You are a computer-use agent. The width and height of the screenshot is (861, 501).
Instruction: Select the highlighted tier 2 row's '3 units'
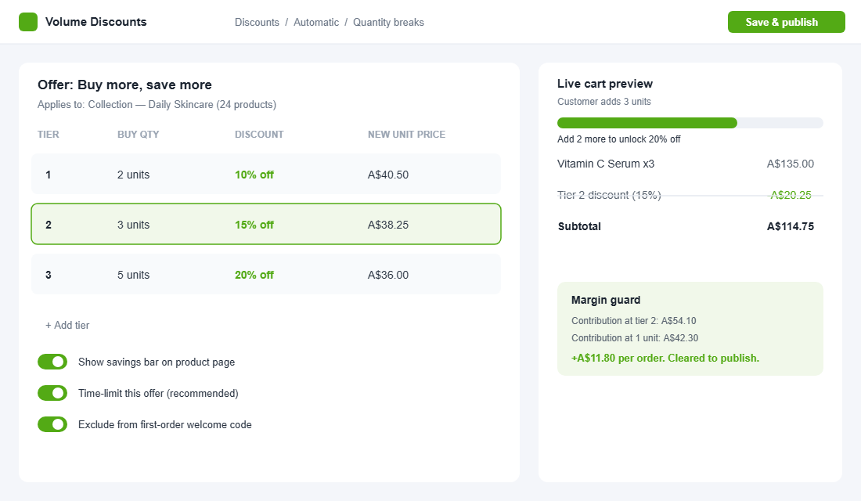click(133, 225)
